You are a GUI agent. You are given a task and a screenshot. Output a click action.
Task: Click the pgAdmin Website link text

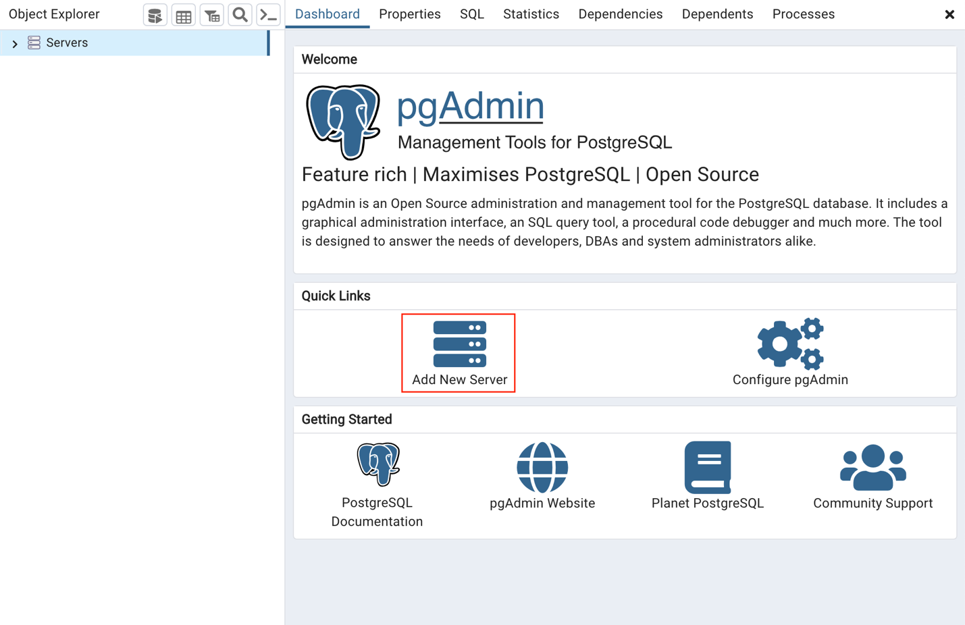pos(542,504)
